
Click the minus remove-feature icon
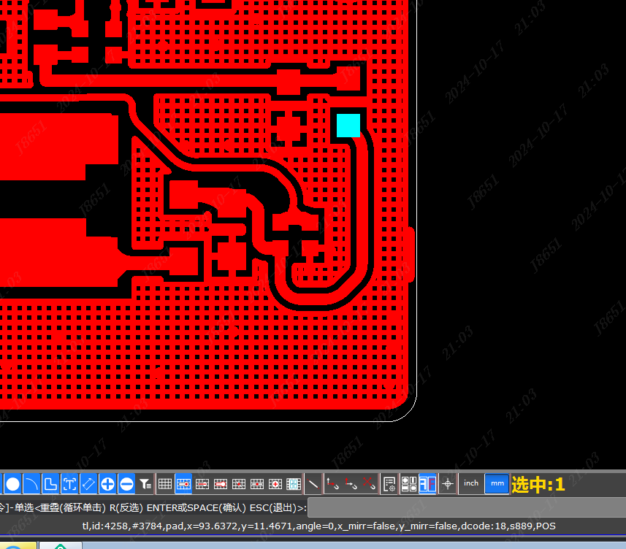[x=126, y=483]
